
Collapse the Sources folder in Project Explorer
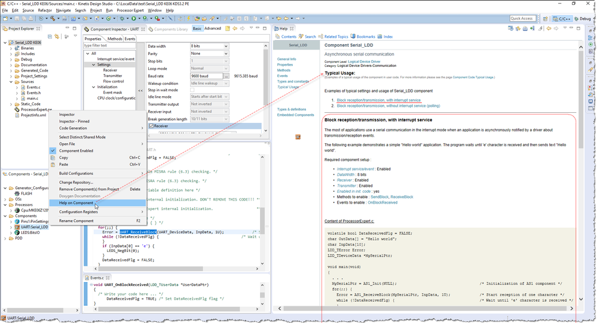coord(11,82)
